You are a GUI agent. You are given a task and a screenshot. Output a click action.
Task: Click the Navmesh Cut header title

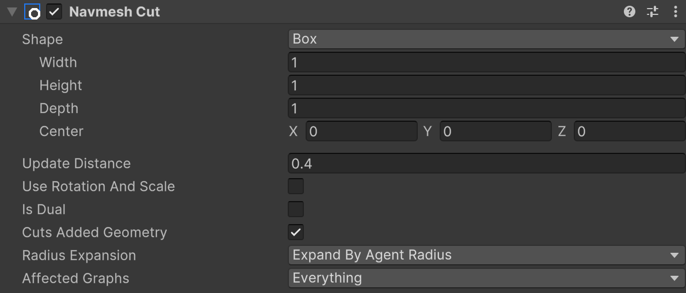click(x=115, y=12)
